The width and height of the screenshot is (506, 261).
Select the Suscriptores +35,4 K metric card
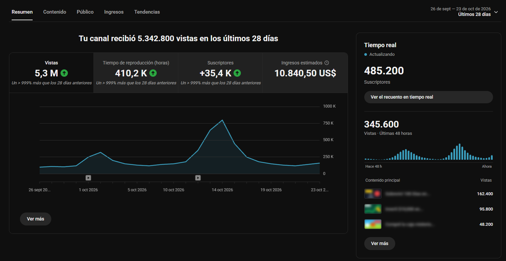(x=221, y=73)
